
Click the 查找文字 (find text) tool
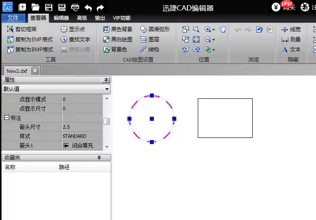pos(75,40)
